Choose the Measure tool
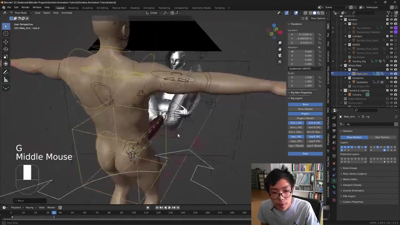The height and width of the screenshot is (225, 400). (x=6, y=80)
